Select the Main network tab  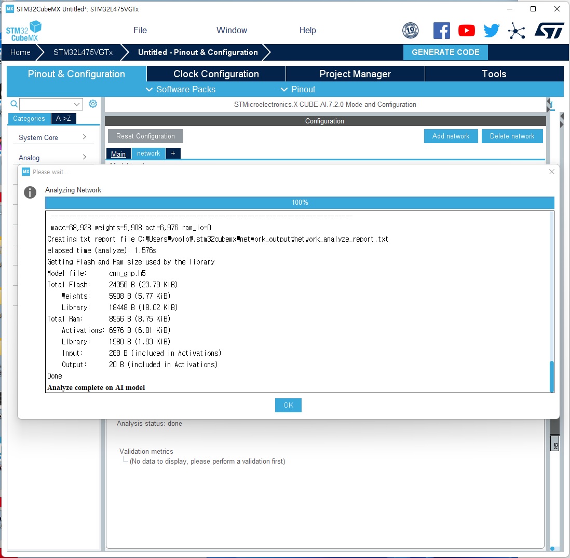pyautogui.click(x=118, y=154)
